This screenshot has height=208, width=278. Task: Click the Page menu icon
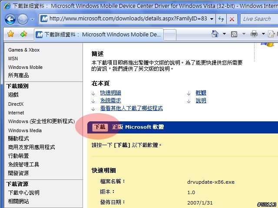271,34
